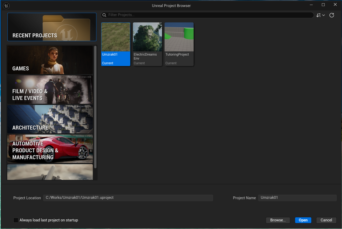Minimize the Unreal Project Browser window
Screen dimensions: 342x229
(311, 5)
